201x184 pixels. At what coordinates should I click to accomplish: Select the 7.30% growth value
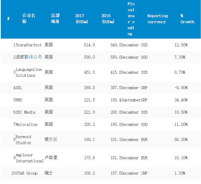(x=180, y=57)
